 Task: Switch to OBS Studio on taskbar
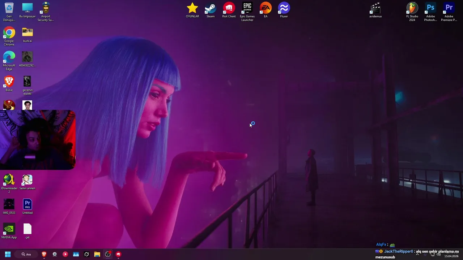[x=108, y=254]
